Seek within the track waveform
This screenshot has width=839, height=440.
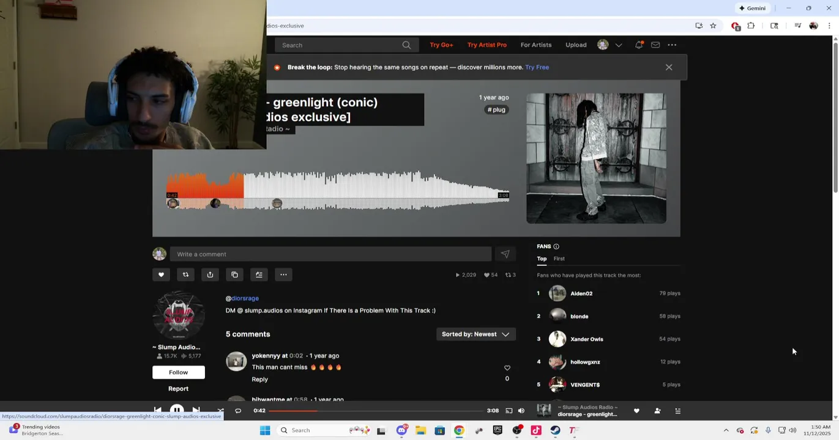[x=338, y=191]
